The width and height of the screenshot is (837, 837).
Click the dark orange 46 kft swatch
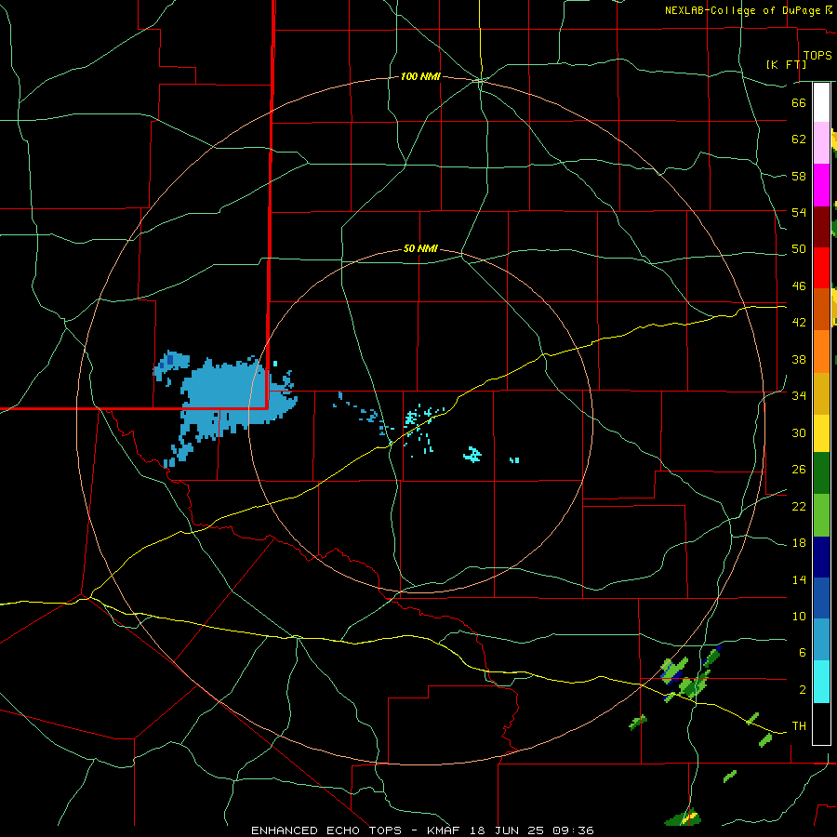(821, 309)
